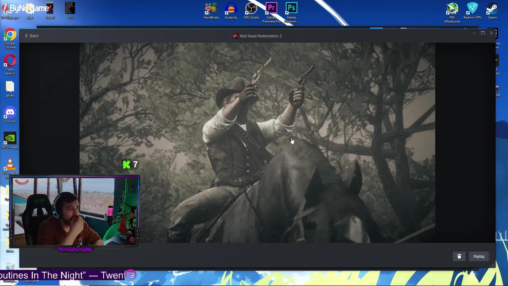Open the Radmin VPN shortcut

pyautogui.click(x=472, y=11)
